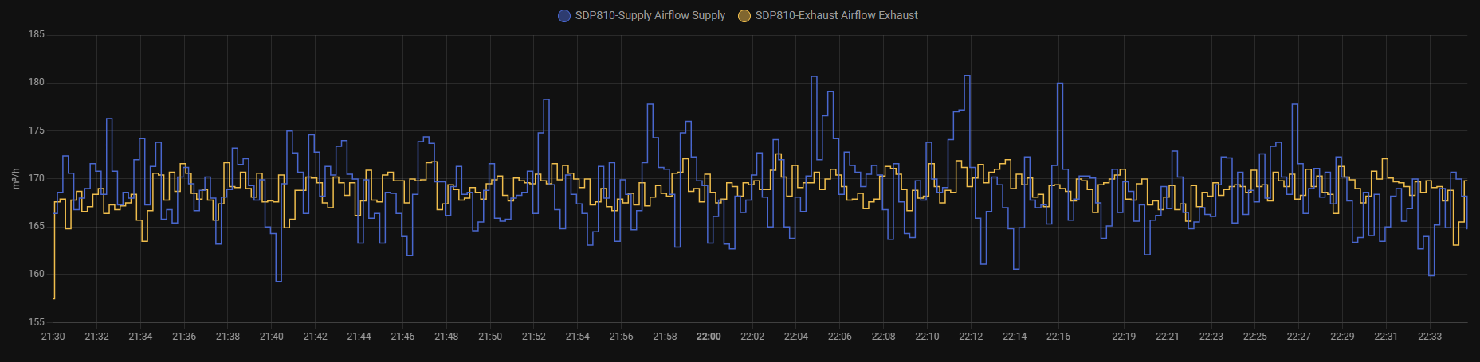
Task: Toggle the SDP810-Supply Airflow Supply legend entry
Action: [642, 15]
